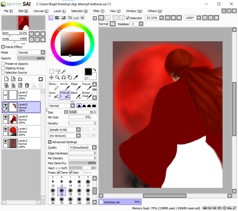Flip the view horizontally button
The height and width of the screenshot is (211, 238).
click(x=113, y=24)
